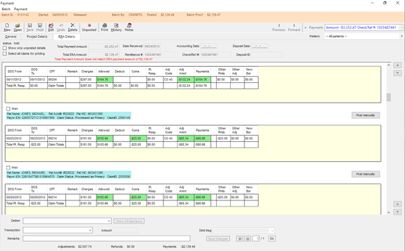The height and width of the screenshot is (251, 405).
Task: Expand the Transaction combo box
Action: click(x=90, y=230)
